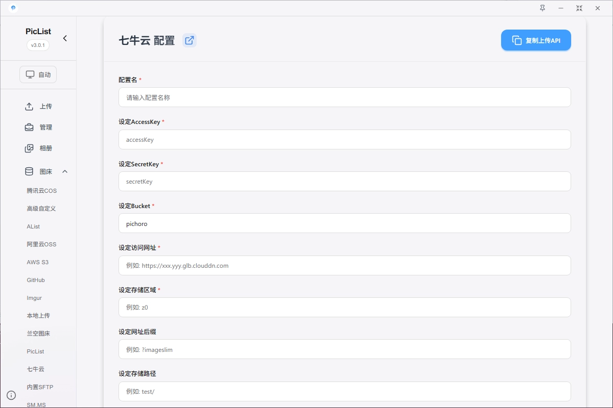Image resolution: width=613 pixels, height=408 pixels.
Task: Click the PicList app logo in title bar
Action: (x=13, y=8)
